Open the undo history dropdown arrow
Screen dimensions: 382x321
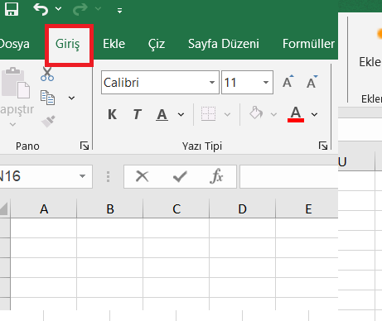pos(58,9)
